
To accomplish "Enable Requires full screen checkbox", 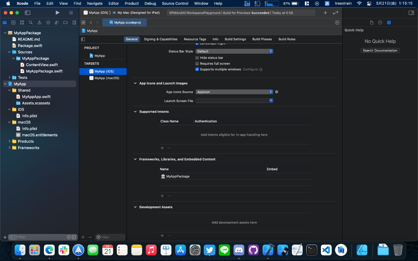I will [197, 64].
